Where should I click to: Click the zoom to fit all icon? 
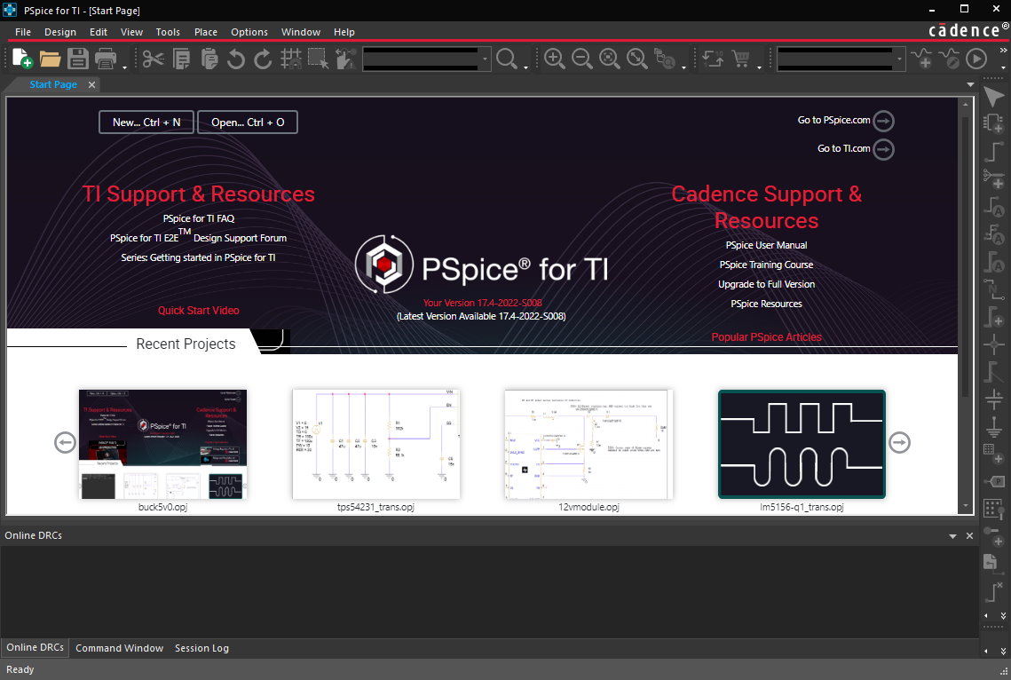(637, 59)
